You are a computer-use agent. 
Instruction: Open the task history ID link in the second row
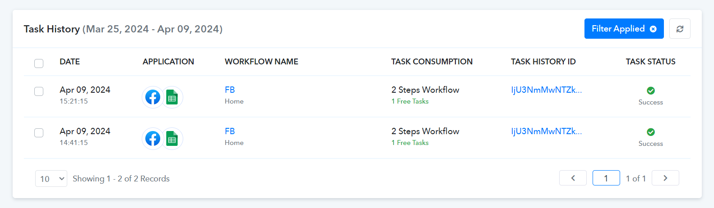coord(547,131)
